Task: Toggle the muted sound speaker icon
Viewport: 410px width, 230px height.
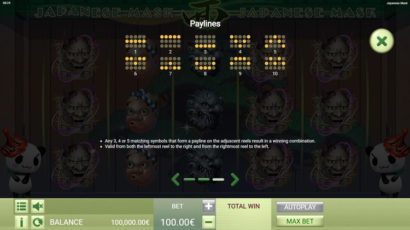Action: pyautogui.click(x=38, y=207)
